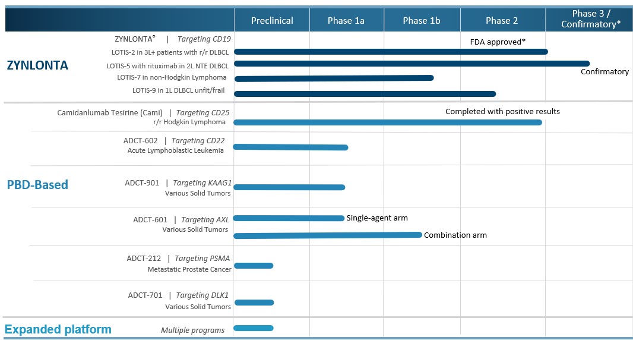Click the Phase 1a column header

pos(346,21)
